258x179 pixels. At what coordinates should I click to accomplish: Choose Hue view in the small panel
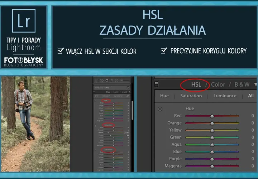[97, 96]
